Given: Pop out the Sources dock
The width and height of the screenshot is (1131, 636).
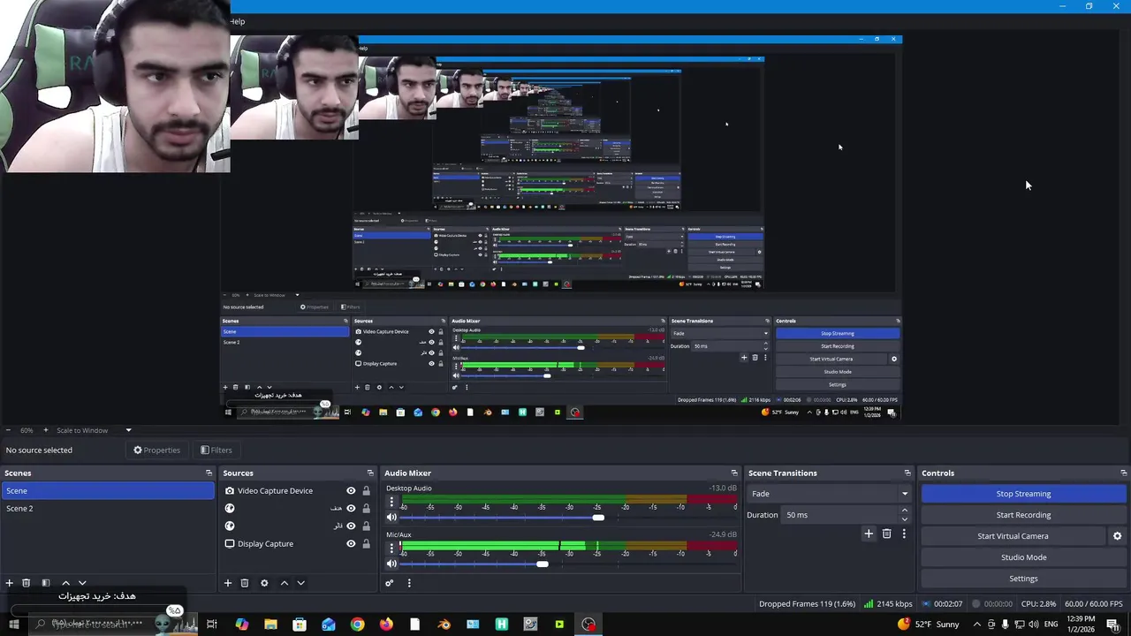Looking at the screenshot, I should (x=370, y=473).
